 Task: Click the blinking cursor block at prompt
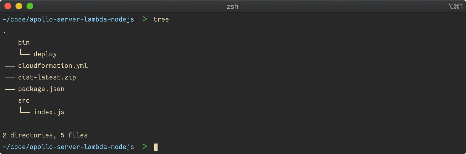pyautogui.click(x=156, y=147)
